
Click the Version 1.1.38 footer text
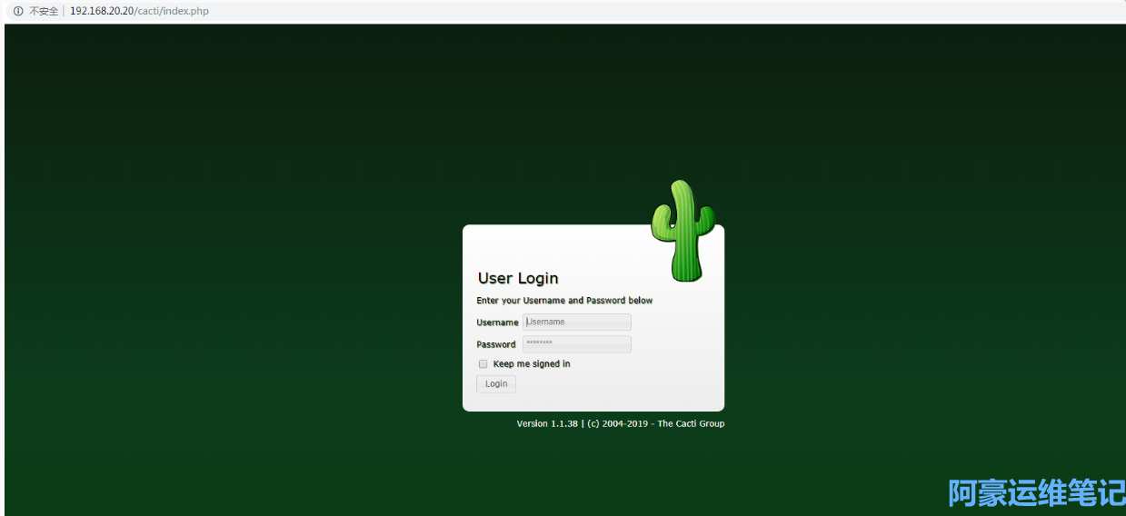pyautogui.click(x=547, y=424)
